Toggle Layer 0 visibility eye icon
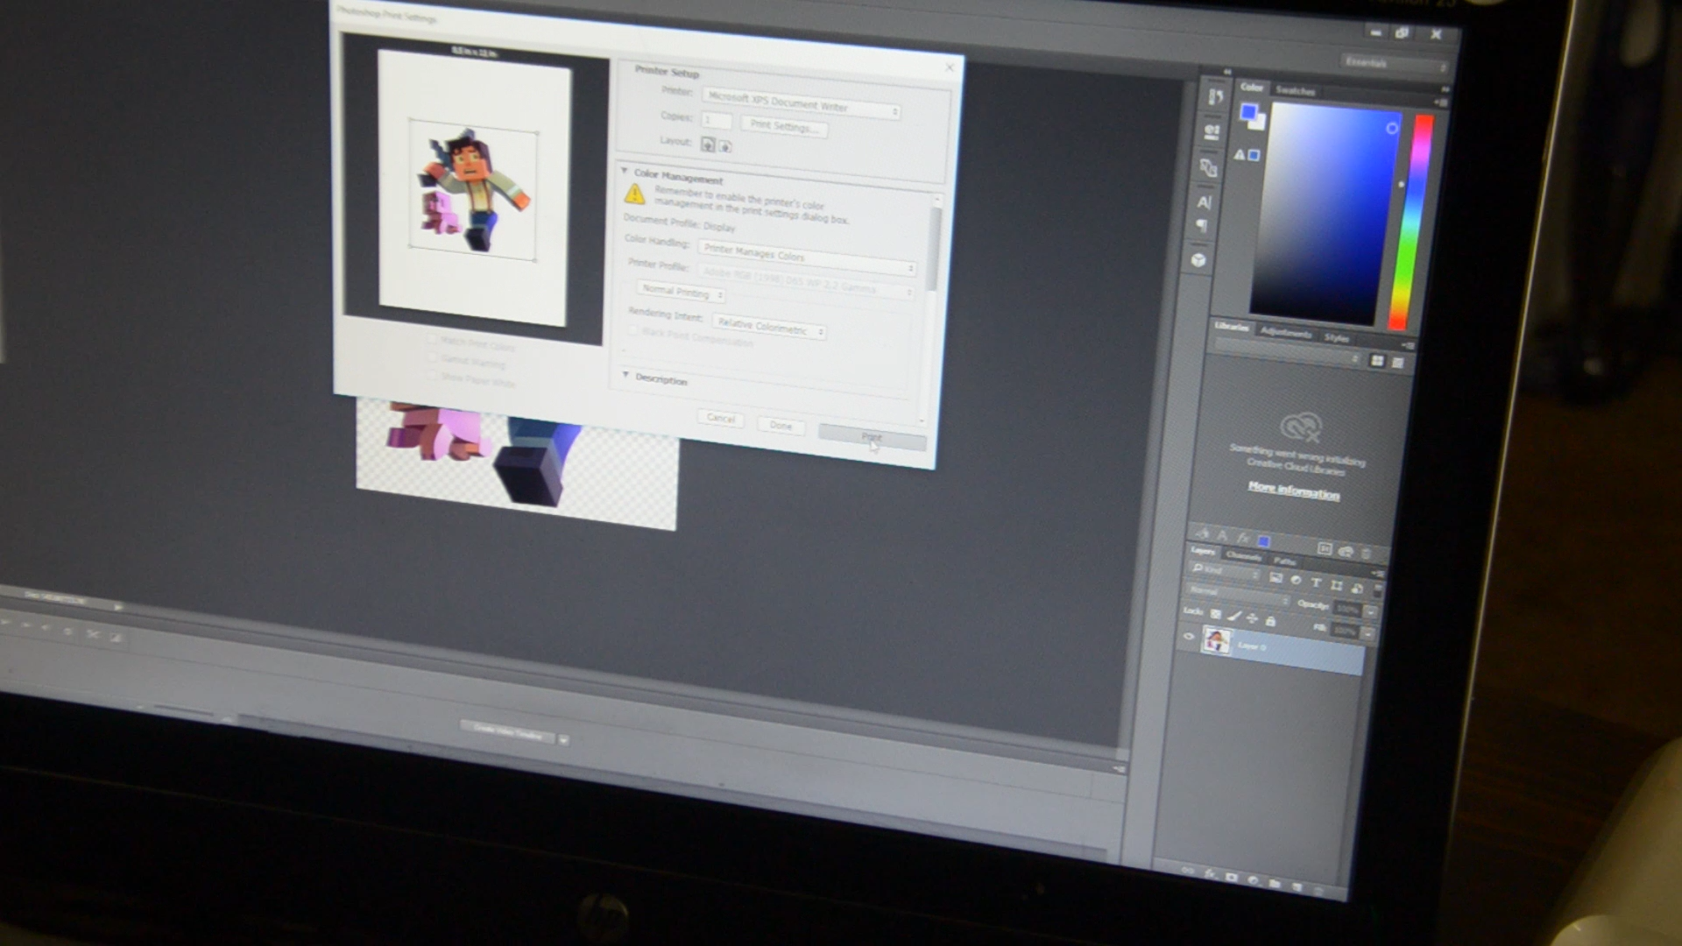The height and width of the screenshot is (946, 1682). pos(1189,637)
